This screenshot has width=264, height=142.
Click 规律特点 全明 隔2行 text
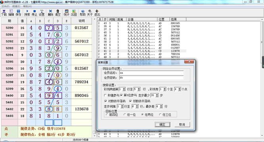(x=48, y=134)
